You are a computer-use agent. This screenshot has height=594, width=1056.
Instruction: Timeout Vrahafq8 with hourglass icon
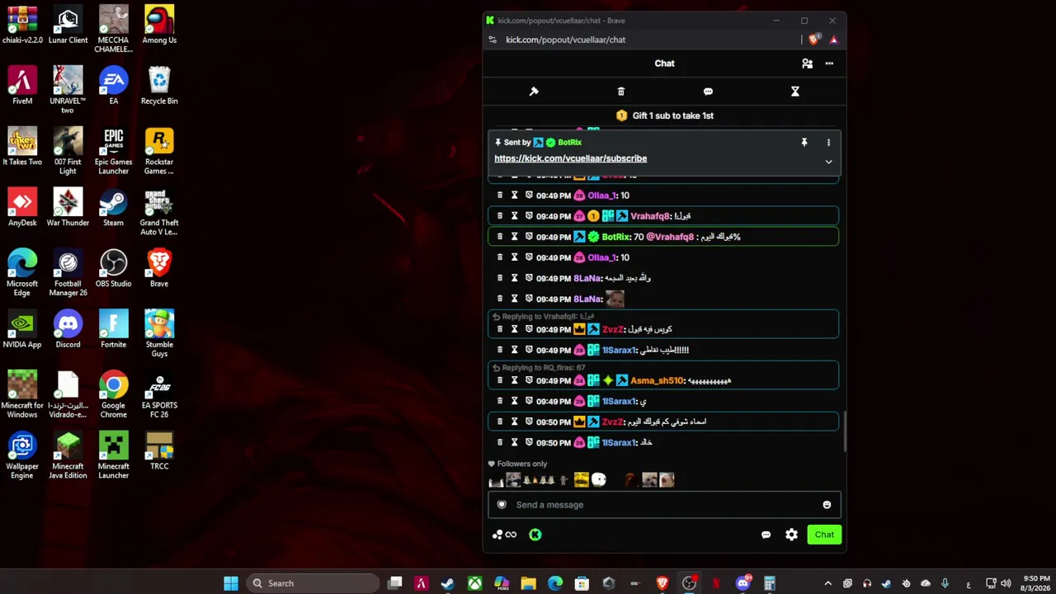click(514, 216)
